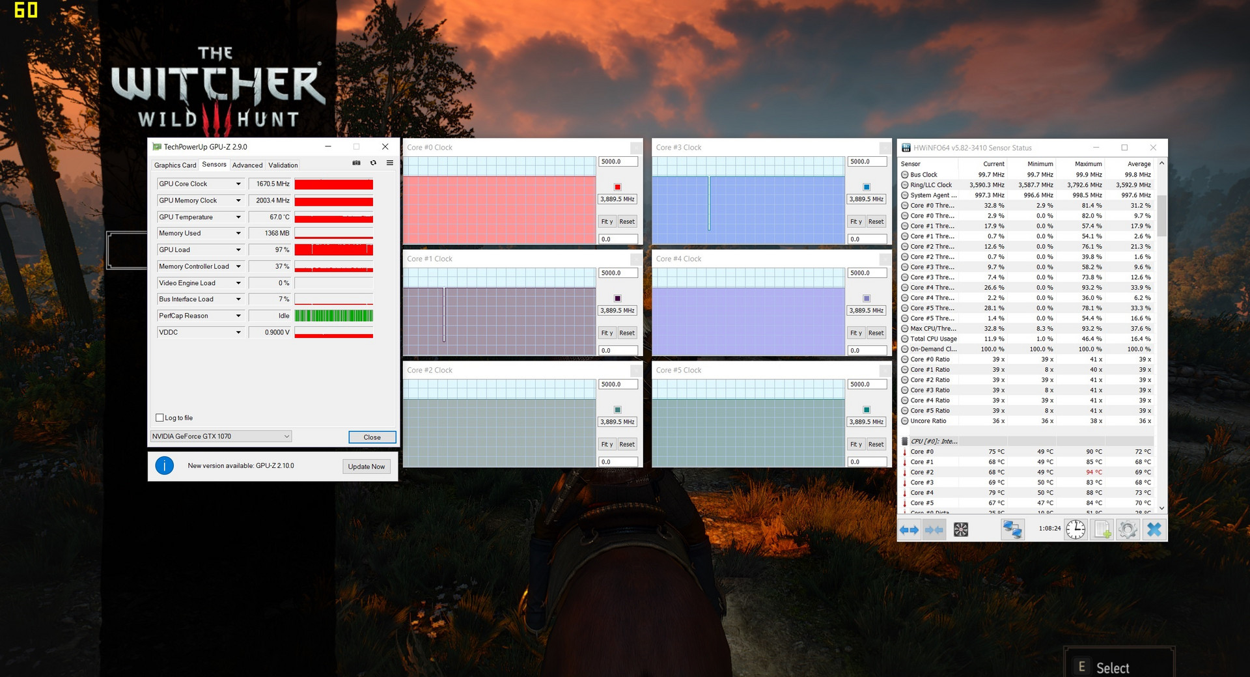The height and width of the screenshot is (677, 1250).
Task: Click the On-Demand Clock row icon
Action: pyautogui.click(x=904, y=349)
